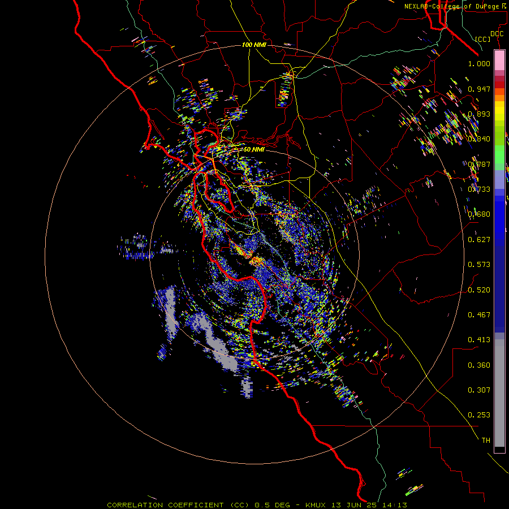Click the Correlation Coefficient caption at bottom
Viewport: 509px width, 509px height.
(x=257, y=505)
